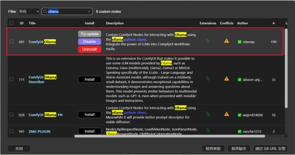Sort by Extensions column header

tap(208, 23)
